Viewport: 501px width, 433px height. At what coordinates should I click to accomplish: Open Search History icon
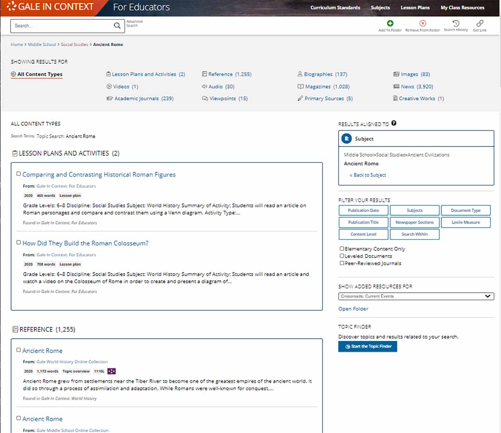point(456,23)
